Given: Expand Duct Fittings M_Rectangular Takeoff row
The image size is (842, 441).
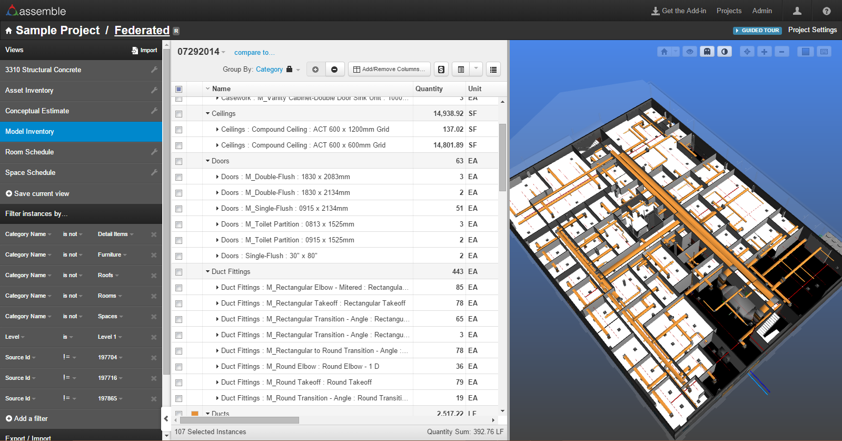Looking at the screenshot, I should 217,303.
